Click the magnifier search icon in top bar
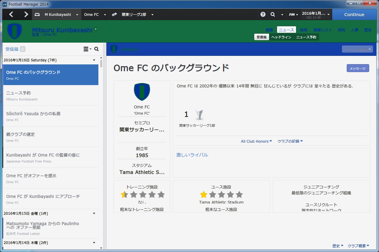379x252 pixels. 273,14
